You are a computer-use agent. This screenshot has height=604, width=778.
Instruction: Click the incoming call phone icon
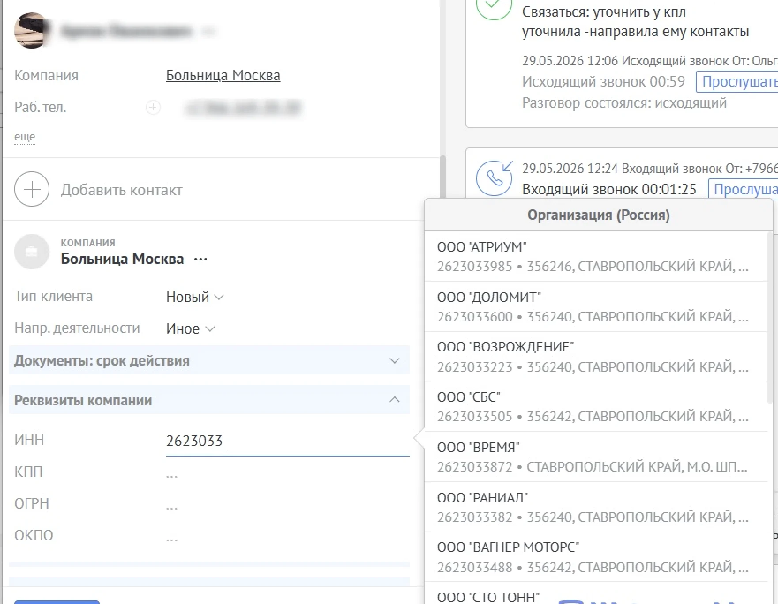[494, 178]
